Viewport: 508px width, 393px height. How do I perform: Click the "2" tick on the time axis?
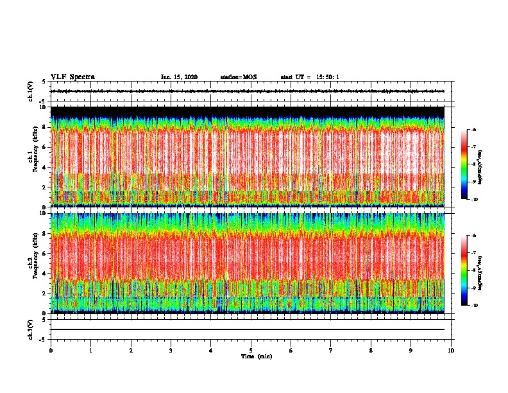[131, 351]
